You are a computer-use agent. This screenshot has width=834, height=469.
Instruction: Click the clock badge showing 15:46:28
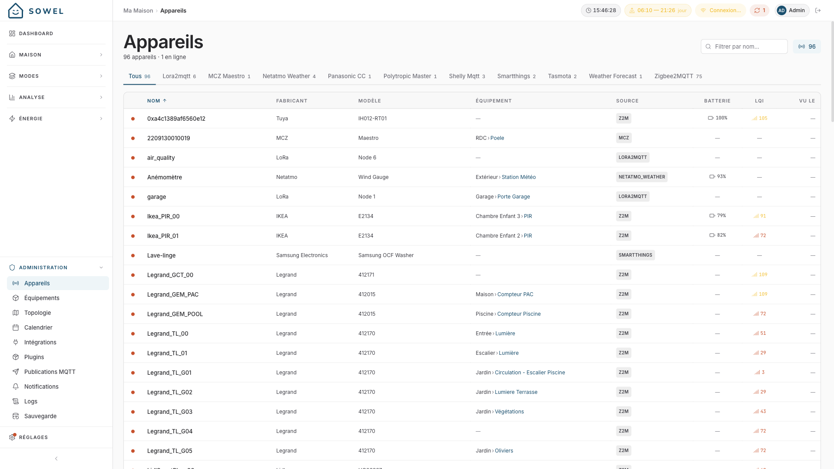(x=601, y=10)
